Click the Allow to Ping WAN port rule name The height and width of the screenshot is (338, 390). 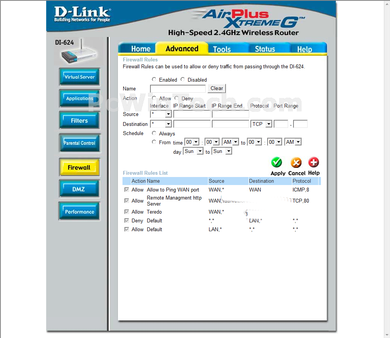click(x=173, y=190)
